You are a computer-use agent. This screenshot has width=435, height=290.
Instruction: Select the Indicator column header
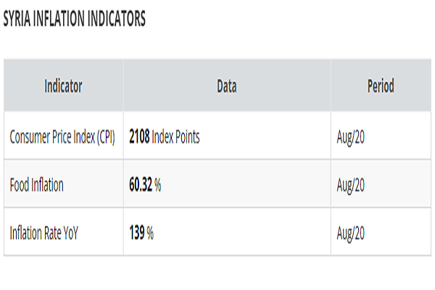click(x=63, y=86)
